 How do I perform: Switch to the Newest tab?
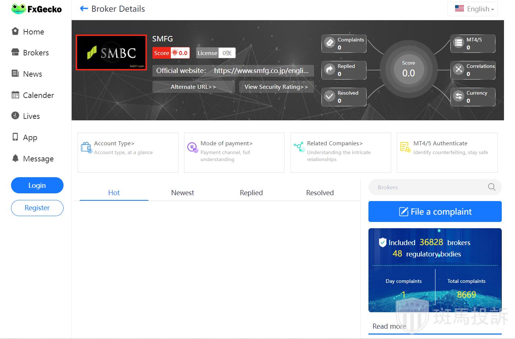[183, 193]
